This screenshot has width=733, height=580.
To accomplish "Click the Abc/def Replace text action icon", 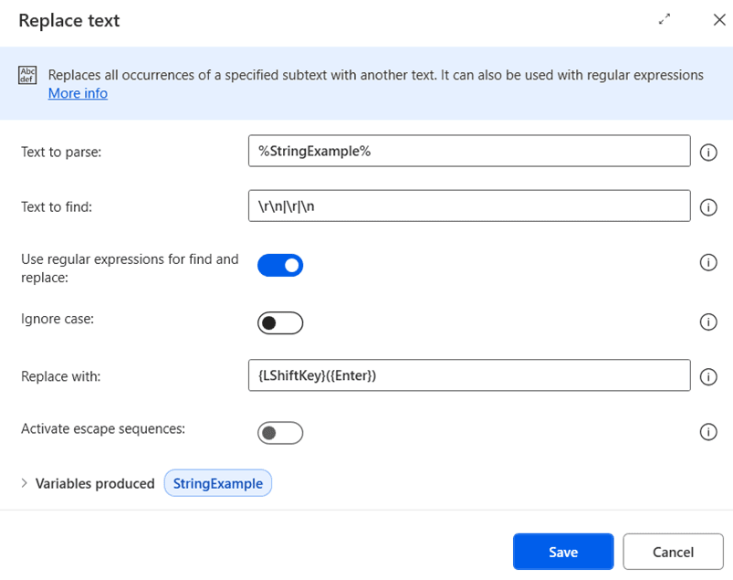I will pyautogui.click(x=28, y=76).
